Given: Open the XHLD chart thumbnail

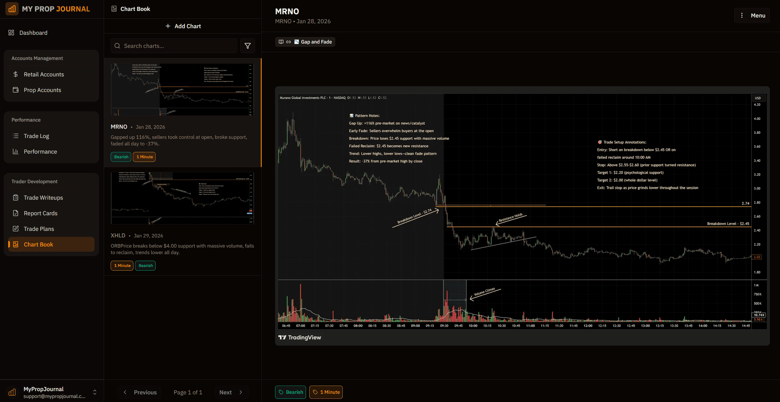Looking at the screenshot, I should [182, 198].
